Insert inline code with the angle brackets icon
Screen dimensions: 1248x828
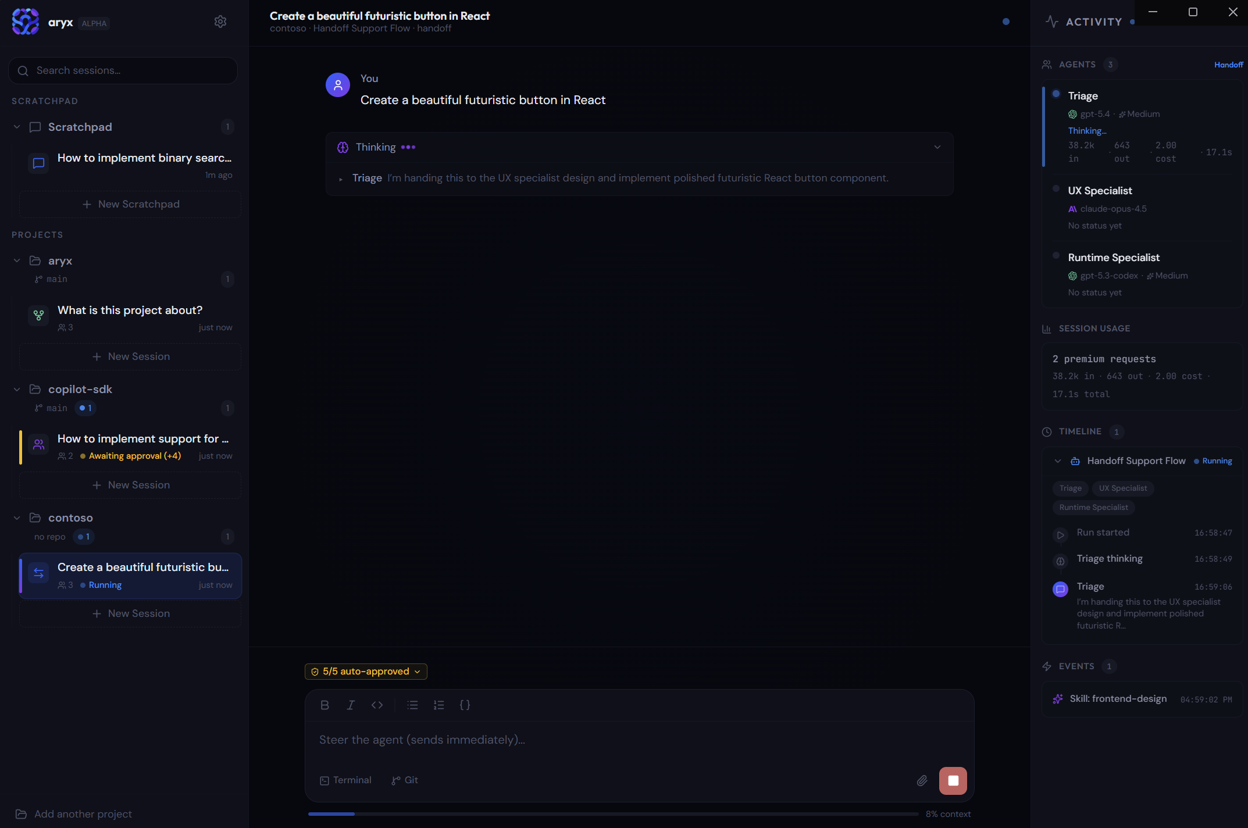(x=377, y=705)
